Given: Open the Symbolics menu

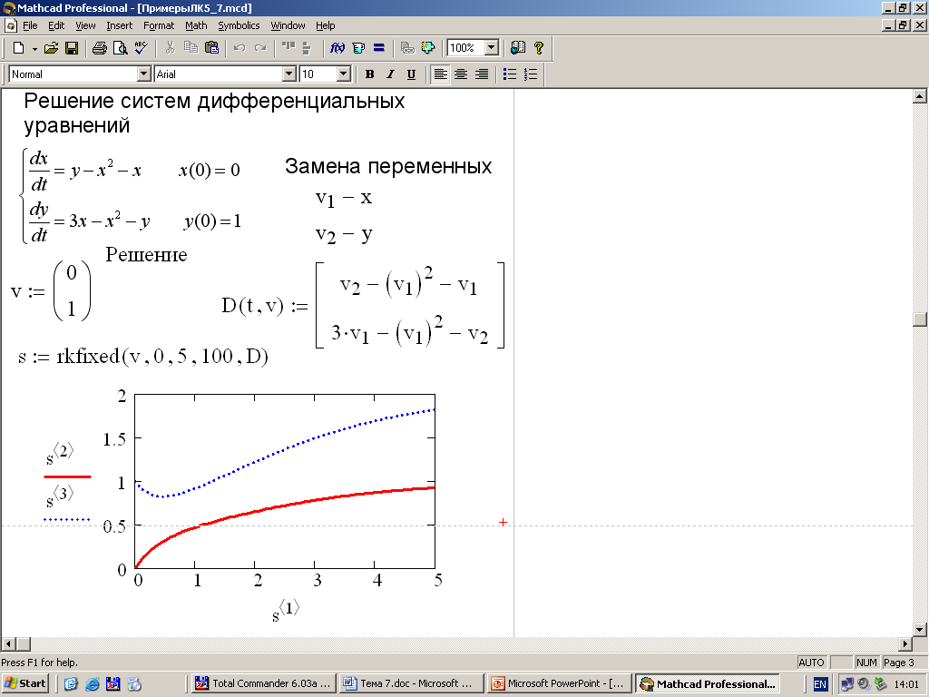Looking at the screenshot, I should point(239,25).
